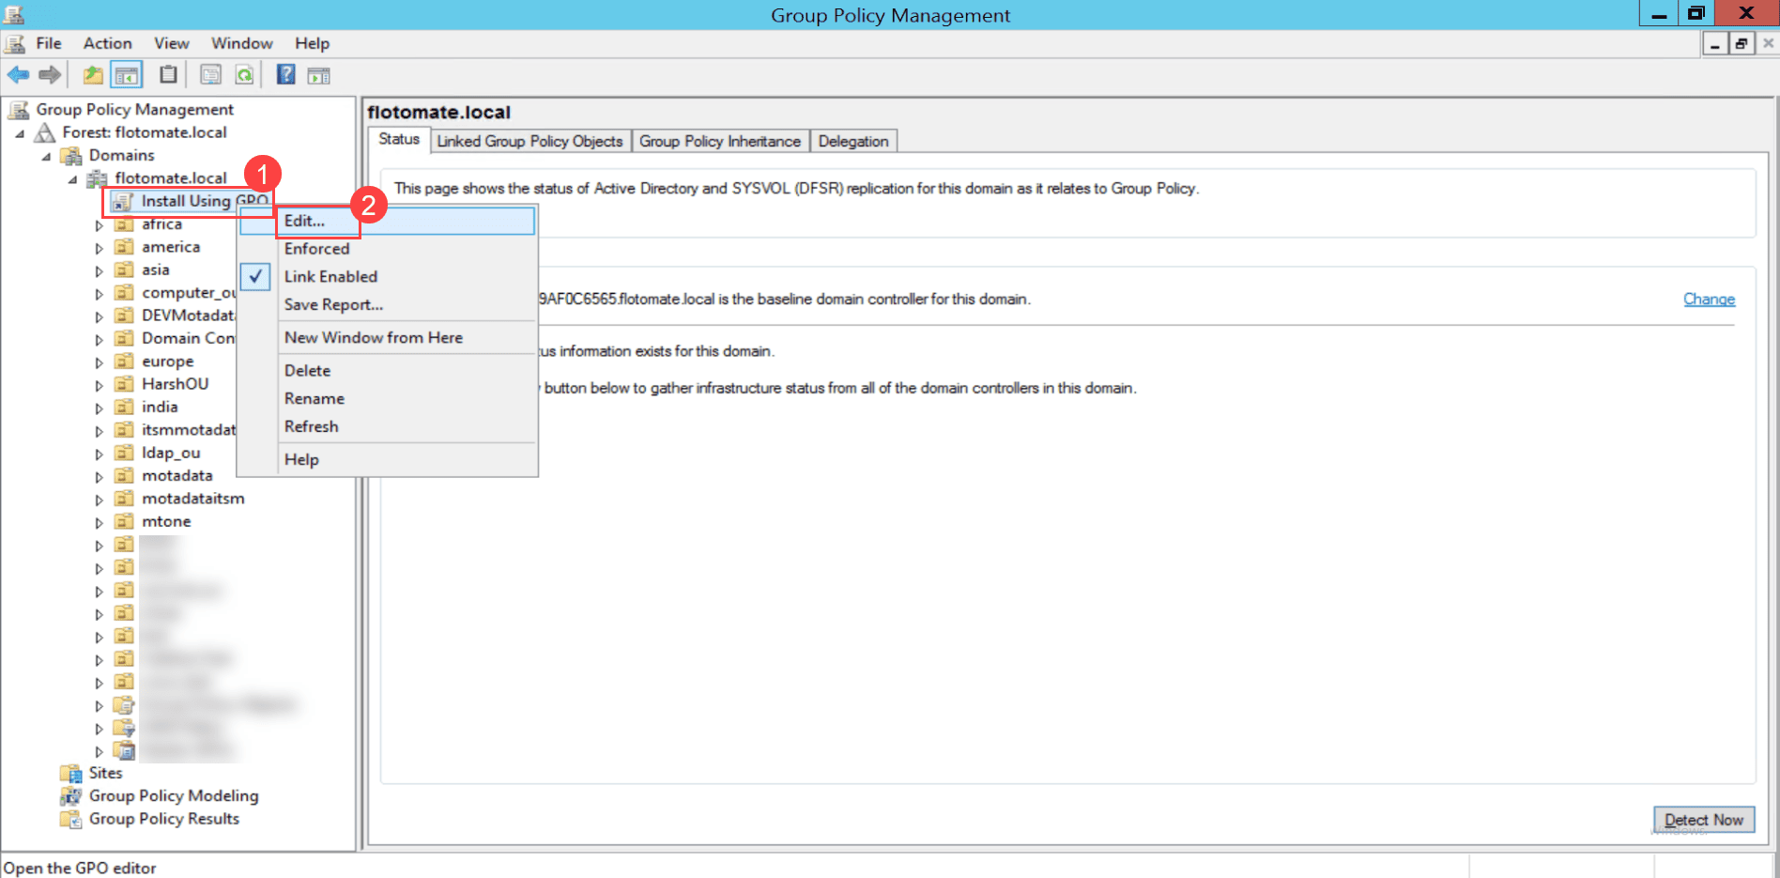Collapse the Domains tree node

(x=46, y=156)
